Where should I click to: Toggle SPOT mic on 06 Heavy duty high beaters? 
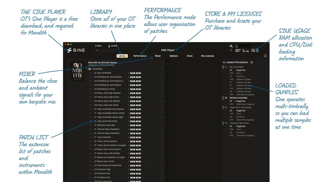[133, 93]
